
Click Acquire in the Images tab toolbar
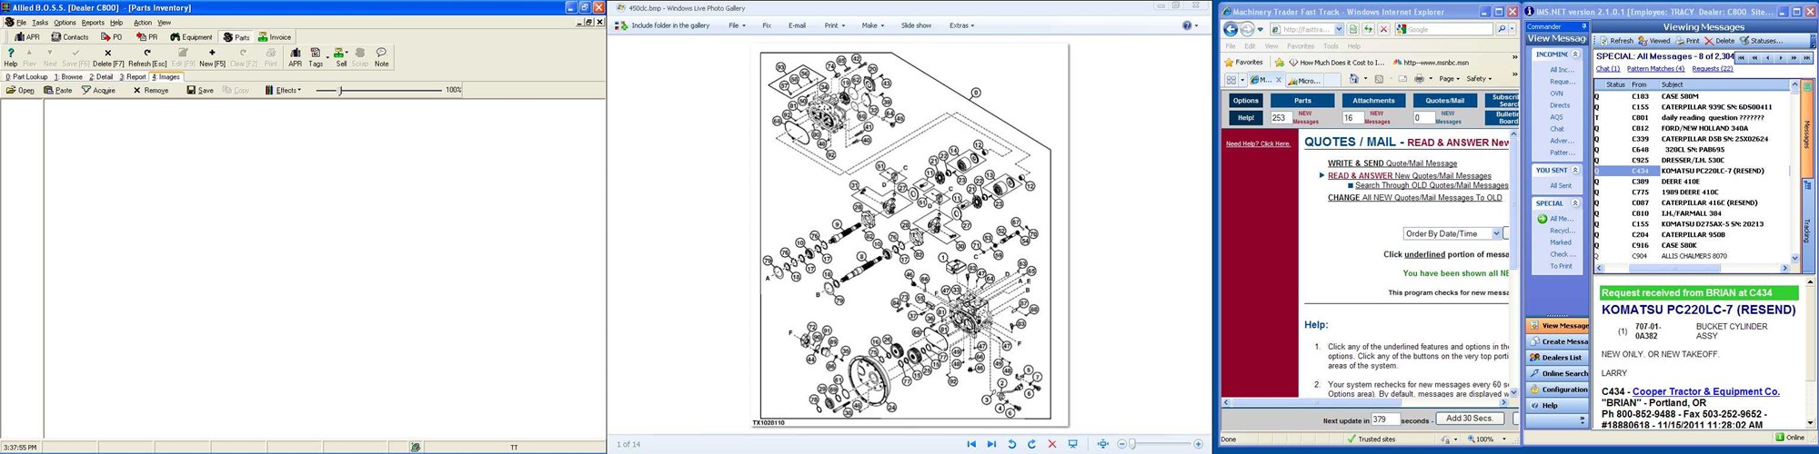tap(98, 90)
